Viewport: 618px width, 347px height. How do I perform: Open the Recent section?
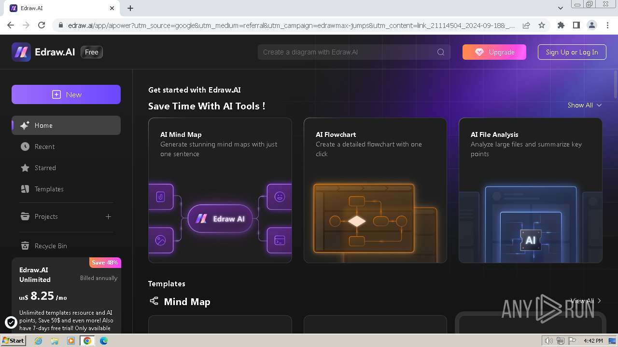(x=66, y=147)
